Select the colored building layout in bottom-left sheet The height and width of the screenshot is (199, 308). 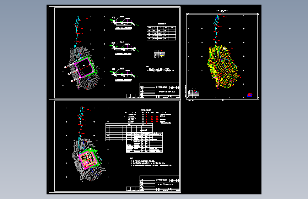(x=89, y=159)
